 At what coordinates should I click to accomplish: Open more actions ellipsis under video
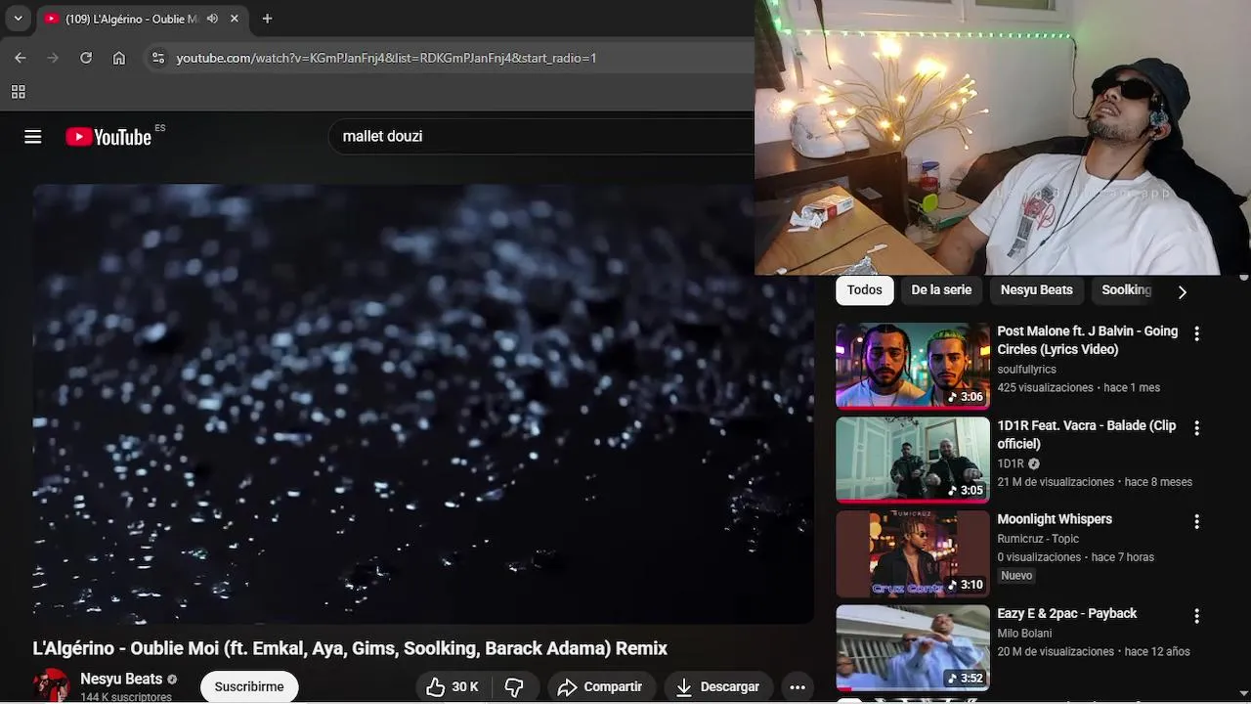point(798,687)
